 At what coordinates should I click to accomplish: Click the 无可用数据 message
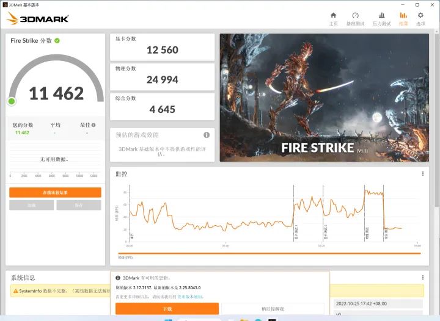click(x=54, y=159)
